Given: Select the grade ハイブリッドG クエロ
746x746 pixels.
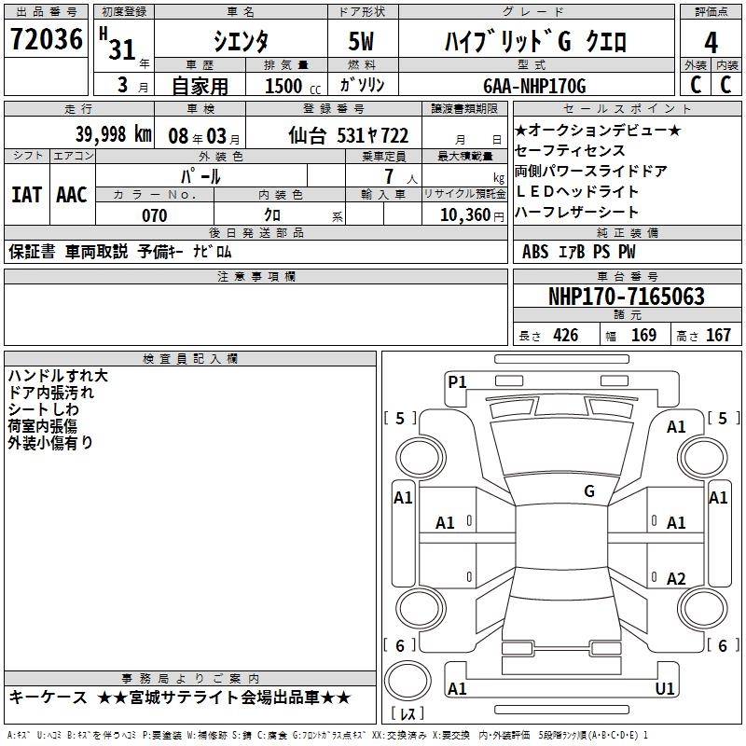Looking at the screenshot, I should [x=532, y=42].
